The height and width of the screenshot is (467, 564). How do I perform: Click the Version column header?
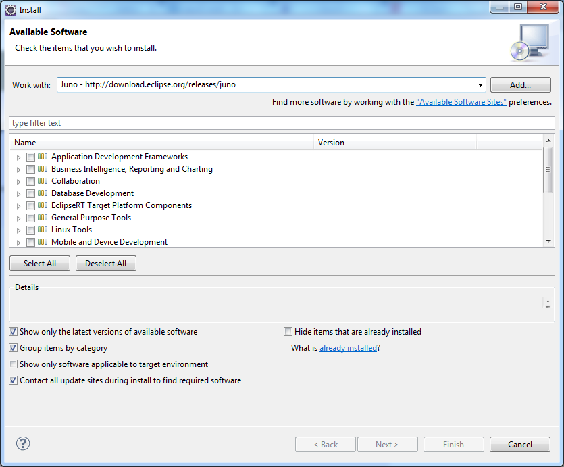click(x=395, y=143)
